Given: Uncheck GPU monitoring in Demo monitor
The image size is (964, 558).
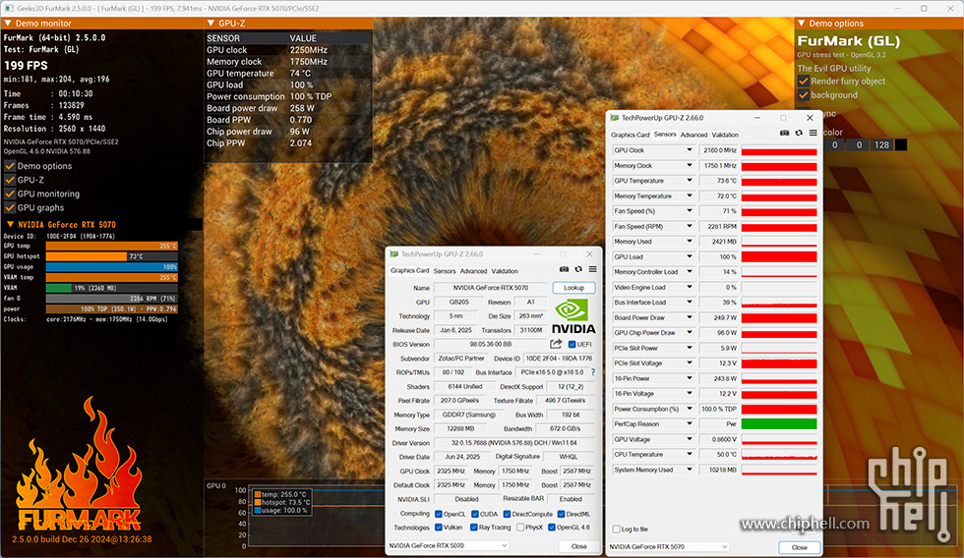Looking at the screenshot, I should tap(10, 194).
